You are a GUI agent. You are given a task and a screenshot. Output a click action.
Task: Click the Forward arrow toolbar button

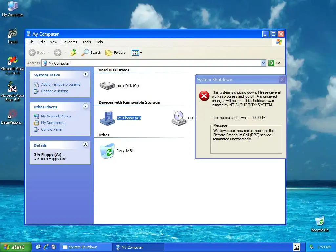pyautogui.click(x=58, y=52)
